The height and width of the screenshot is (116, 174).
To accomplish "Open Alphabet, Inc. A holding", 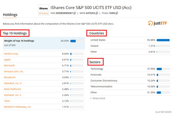I will point(13,83).
